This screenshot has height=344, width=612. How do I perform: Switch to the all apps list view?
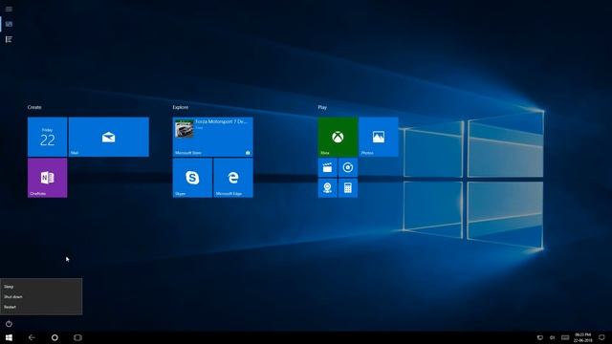pyautogui.click(x=9, y=39)
